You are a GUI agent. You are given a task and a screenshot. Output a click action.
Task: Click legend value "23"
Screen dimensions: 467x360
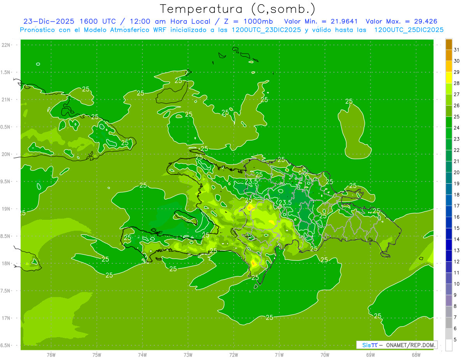[457, 139]
